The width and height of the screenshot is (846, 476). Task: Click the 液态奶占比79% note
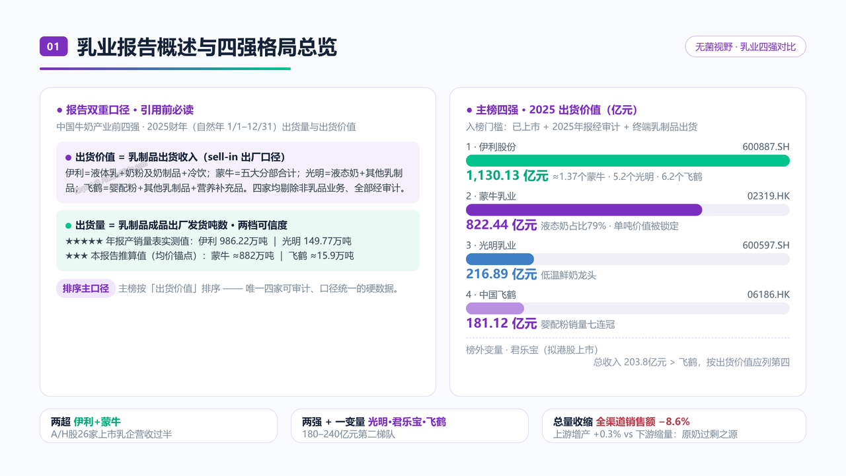(x=609, y=226)
